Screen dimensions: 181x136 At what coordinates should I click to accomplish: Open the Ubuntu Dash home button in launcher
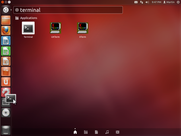point(6,10)
